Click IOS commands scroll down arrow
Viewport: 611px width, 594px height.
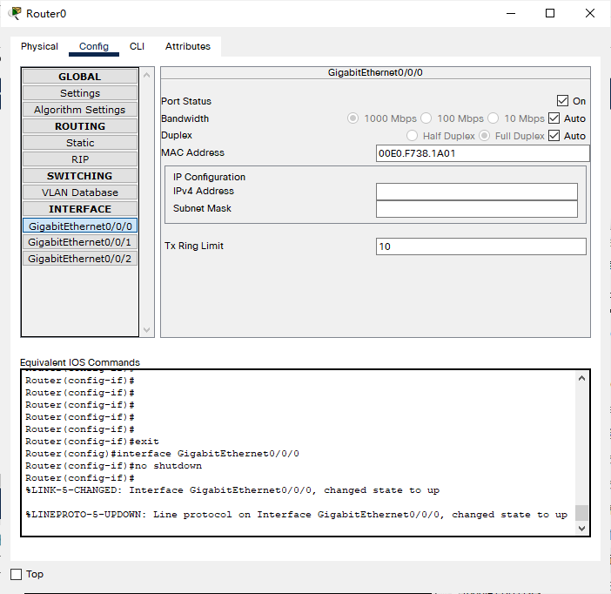(581, 529)
